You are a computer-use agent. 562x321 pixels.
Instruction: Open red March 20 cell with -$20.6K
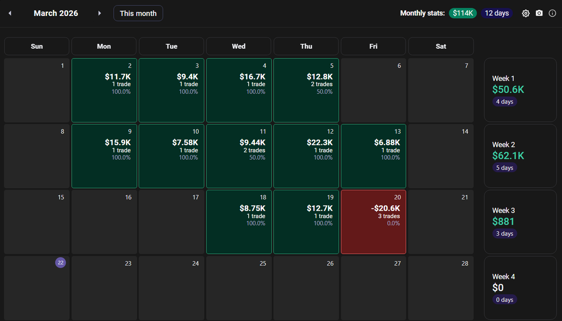(373, 222)
